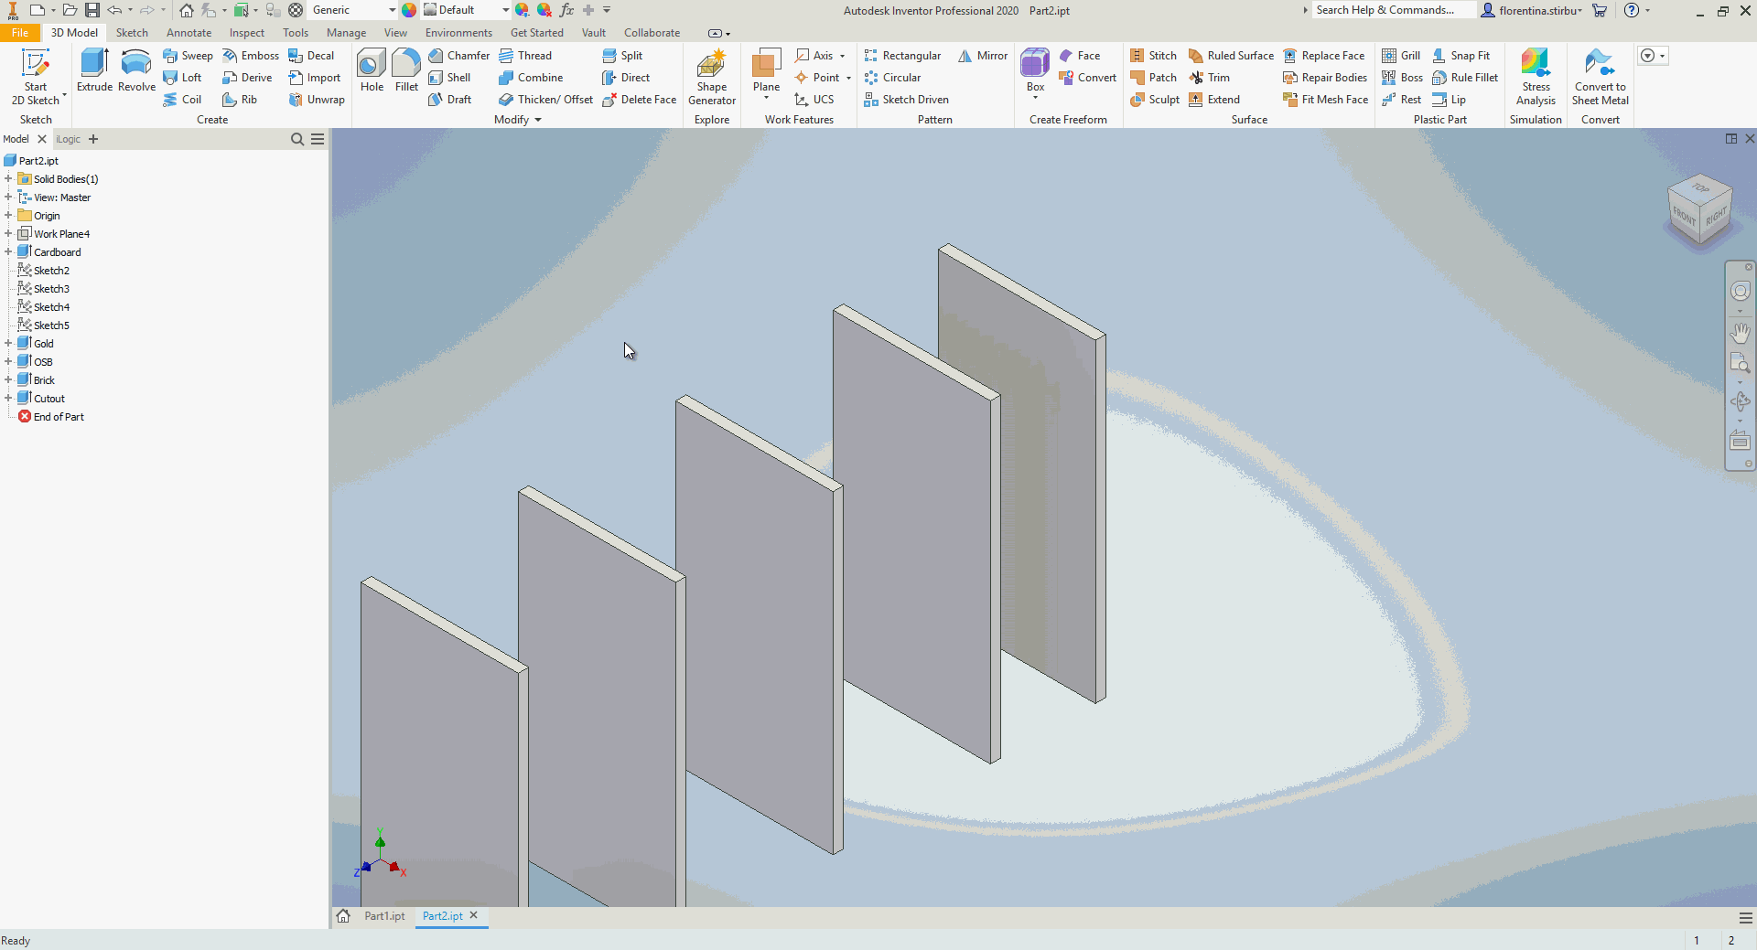This screenshot has height=950, width=1757.
Task: Launch Shape Generator
Action: tap(712, 78)
